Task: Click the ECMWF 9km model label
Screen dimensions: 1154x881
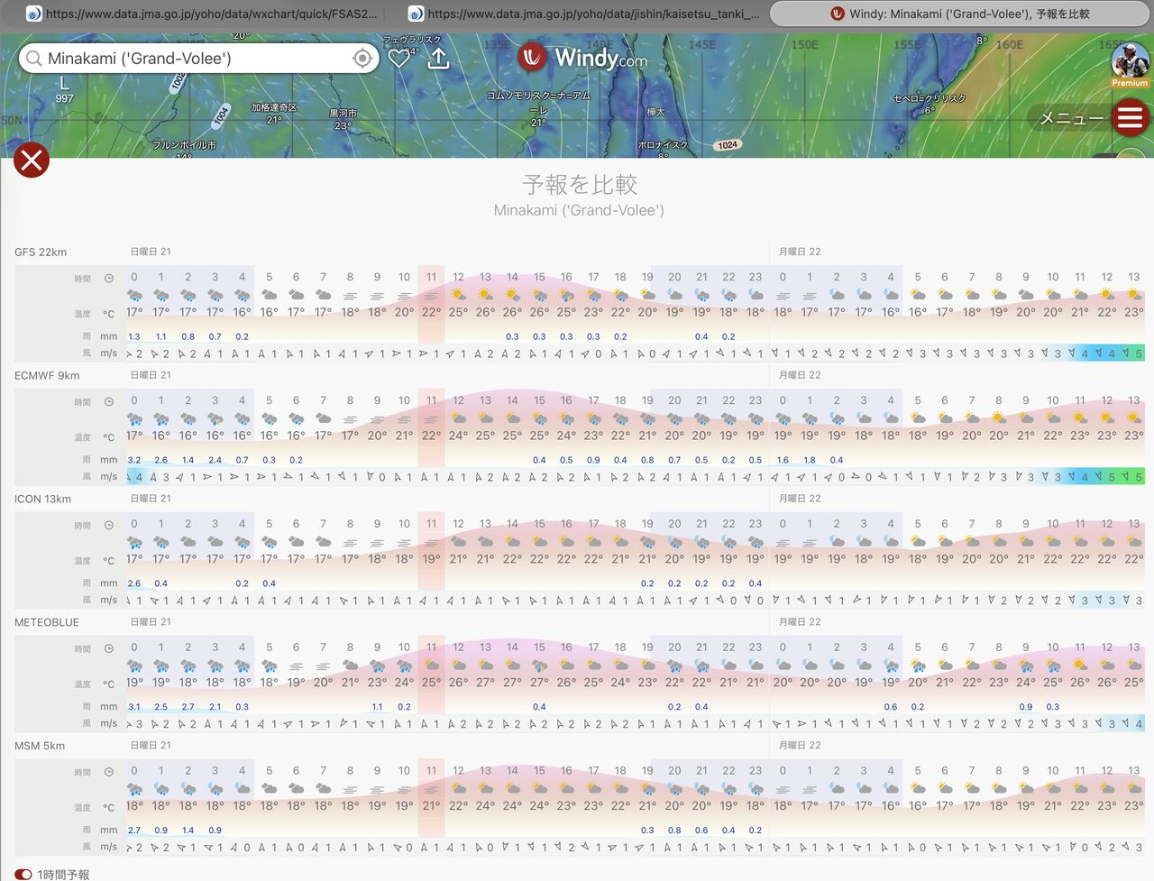Action: pyautogui.click(x=47, y=375)
